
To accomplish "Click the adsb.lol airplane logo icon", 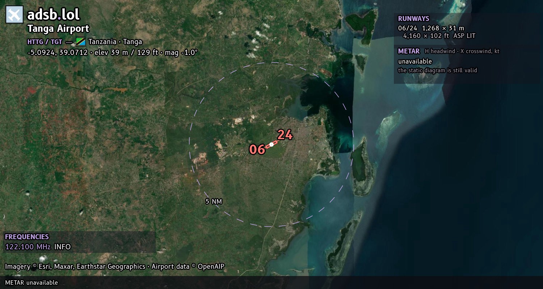I will coord(14,15).
